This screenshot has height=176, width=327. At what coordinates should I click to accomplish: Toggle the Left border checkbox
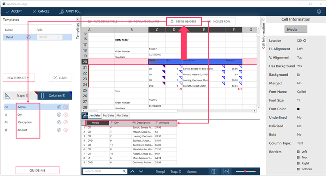click(298, 151)
